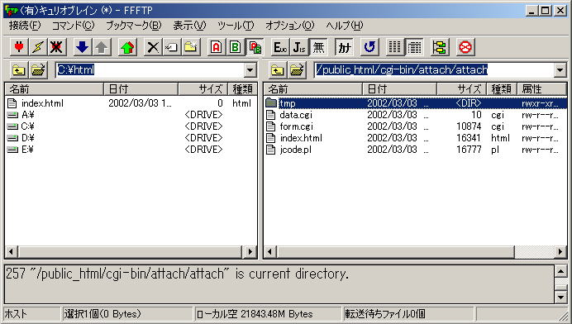Screen dimensions: 572x324
Task: Select ASCII transfer mode A icon
Action: point(217,47)
